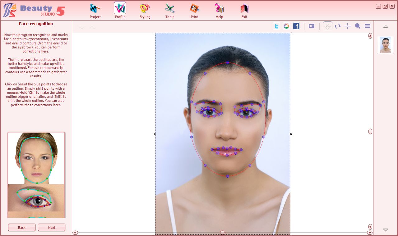Click the camera snapshot icon
Screen dimensions: 398x236
tap(312, 26)
